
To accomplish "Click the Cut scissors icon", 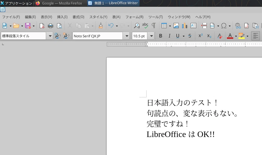I will tap(70, 26).
